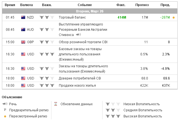
Task: Click the Время column header
Action: point(10,5)
